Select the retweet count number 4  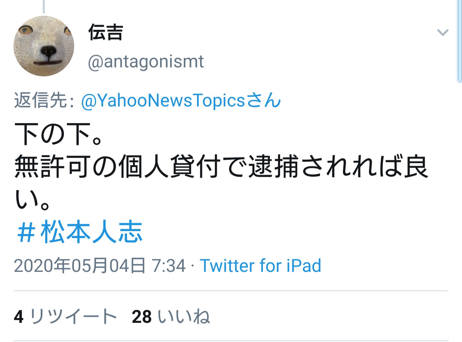pyautogui.click(x=19, y=317)
